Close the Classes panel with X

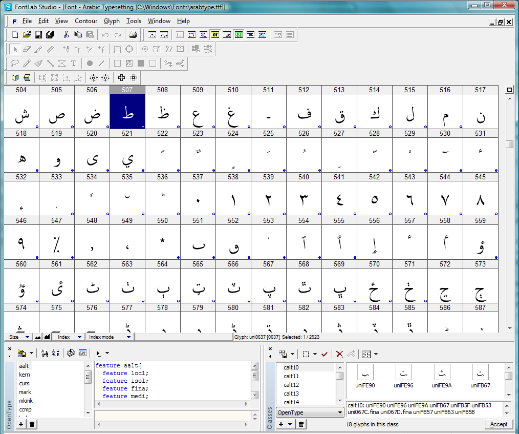[270, 348]
